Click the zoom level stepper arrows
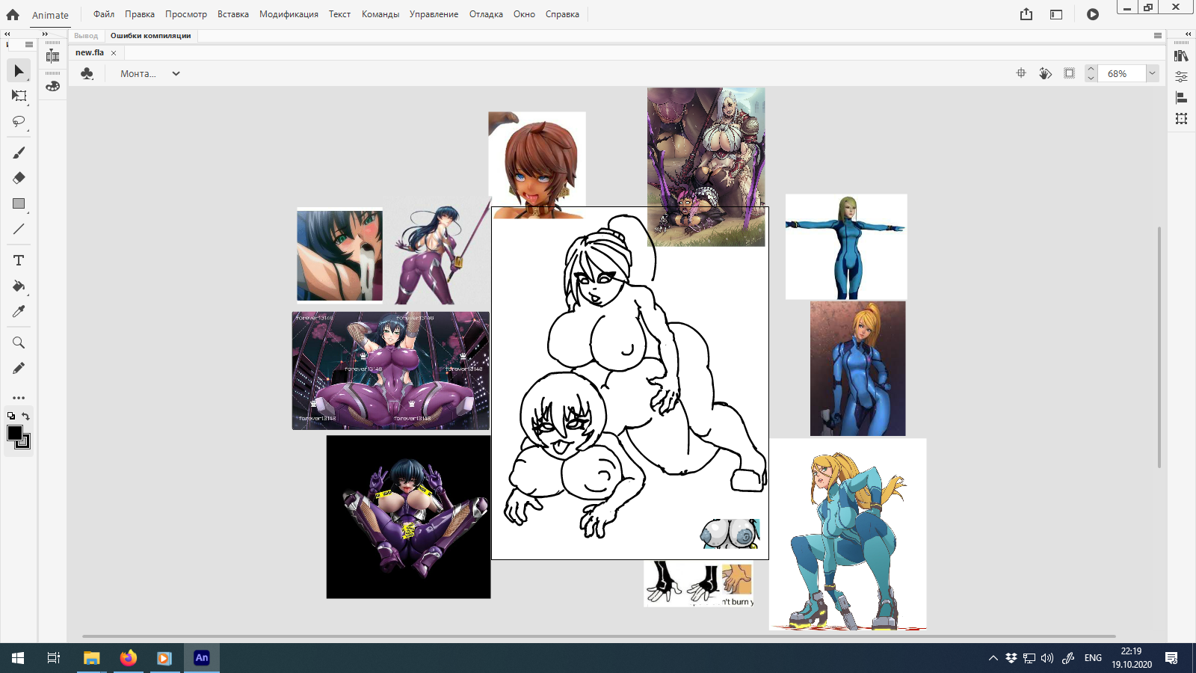The height and width of the screenshot is (673, 1196). click(1091, 73)
